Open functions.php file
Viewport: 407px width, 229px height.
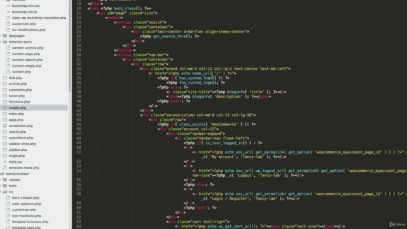pyautogui.click(x=19, y=102)
